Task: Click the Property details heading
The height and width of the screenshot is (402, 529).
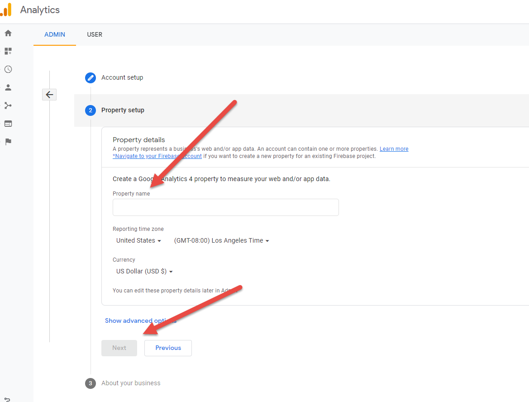Action: [138, 140]
